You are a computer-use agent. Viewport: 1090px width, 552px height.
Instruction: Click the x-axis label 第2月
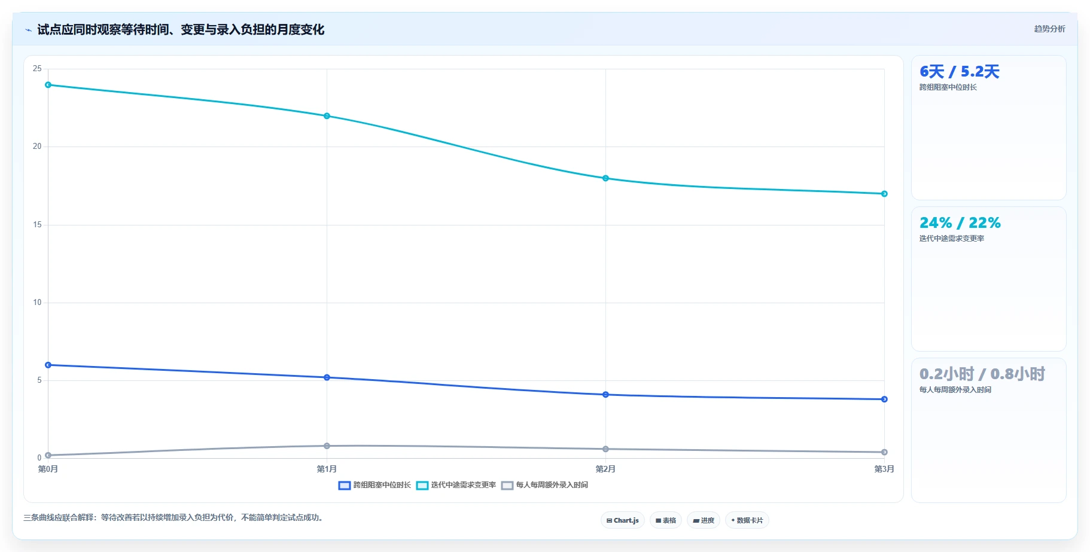pos(605,469)
